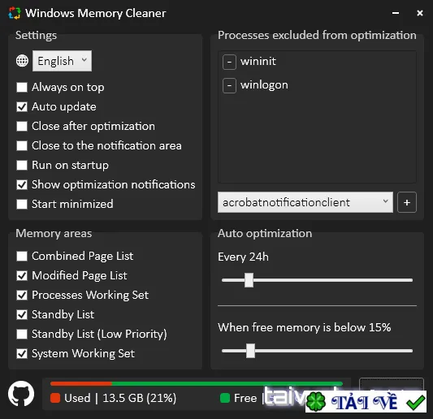The height and width of the screenshot is (419, 433).
Task: Open the acrobatnotificationclient process dropdown
Action: [x=305, y=202]
